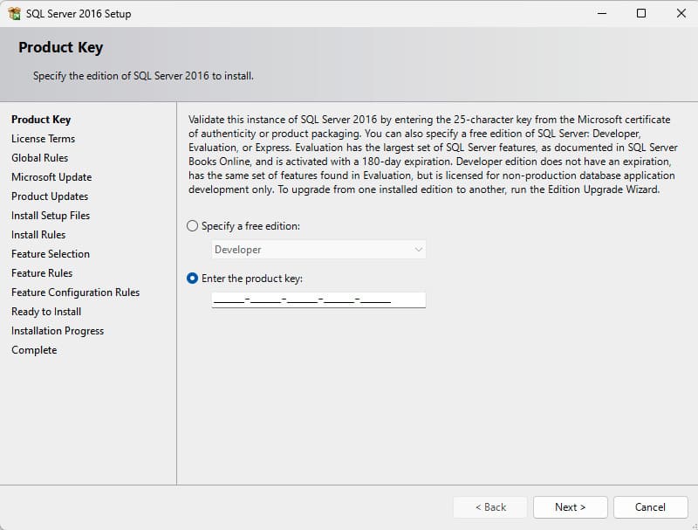This screenshot has height=530, width=698.
Task: Open the Global Rules step
Action: click(x=39, y=158)
